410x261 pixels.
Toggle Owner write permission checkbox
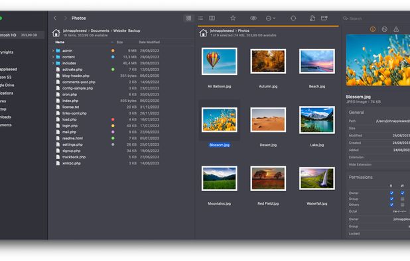(x=402, y=193)
